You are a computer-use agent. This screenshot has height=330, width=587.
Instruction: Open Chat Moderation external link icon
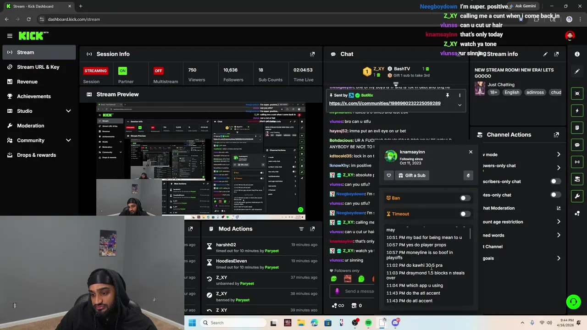point(559,208)
